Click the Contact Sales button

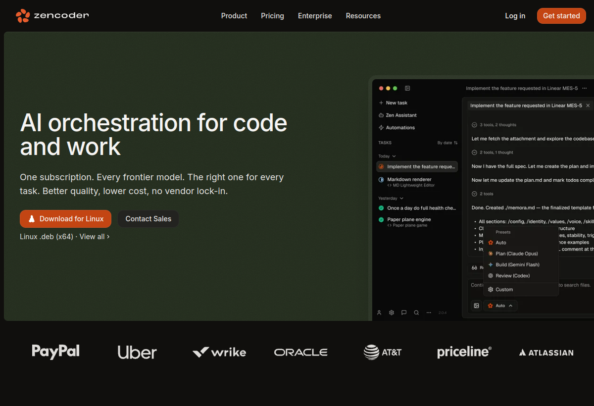pyautogui.click(x=148, y=219)
